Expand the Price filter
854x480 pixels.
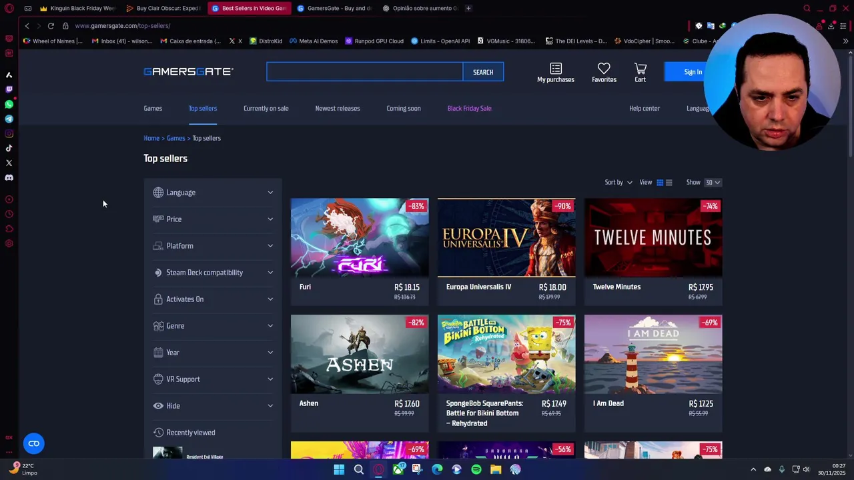(213, 219)
